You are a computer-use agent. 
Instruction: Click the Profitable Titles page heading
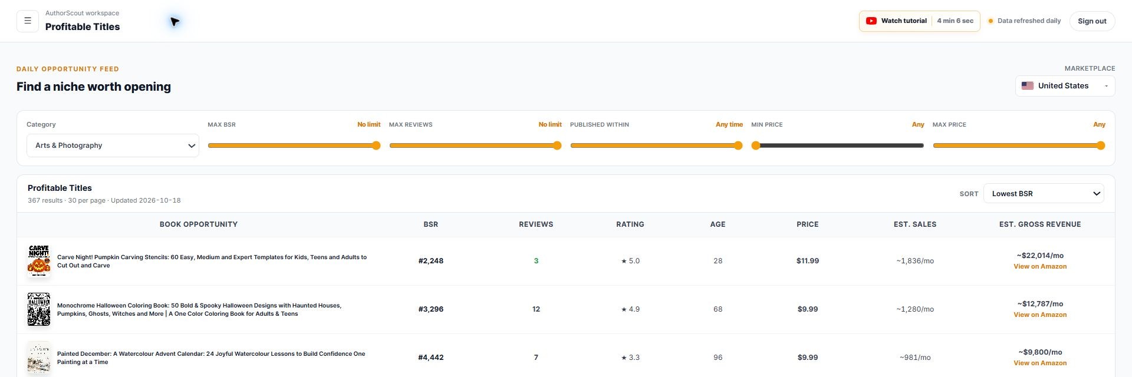(x=83, y=27)
